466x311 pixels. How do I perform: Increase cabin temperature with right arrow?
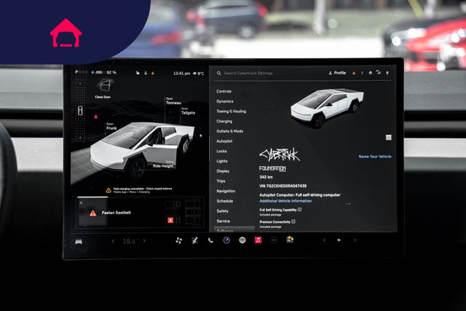point(144,241)
